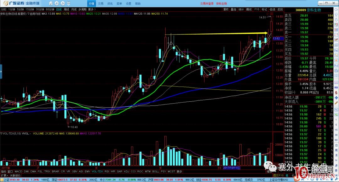Select the 周线 weekly period

pyautogui.click(x=66, y=9)
